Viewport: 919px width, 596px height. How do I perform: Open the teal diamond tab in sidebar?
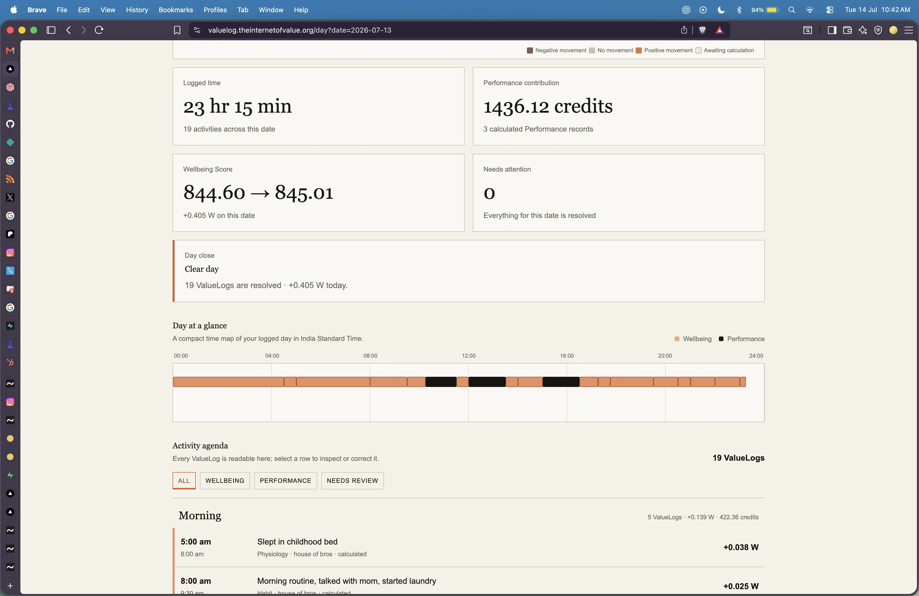(x=10, y=142)
